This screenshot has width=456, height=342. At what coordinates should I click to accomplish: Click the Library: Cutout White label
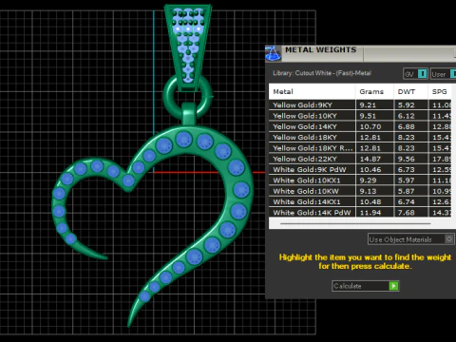(322, 73)
